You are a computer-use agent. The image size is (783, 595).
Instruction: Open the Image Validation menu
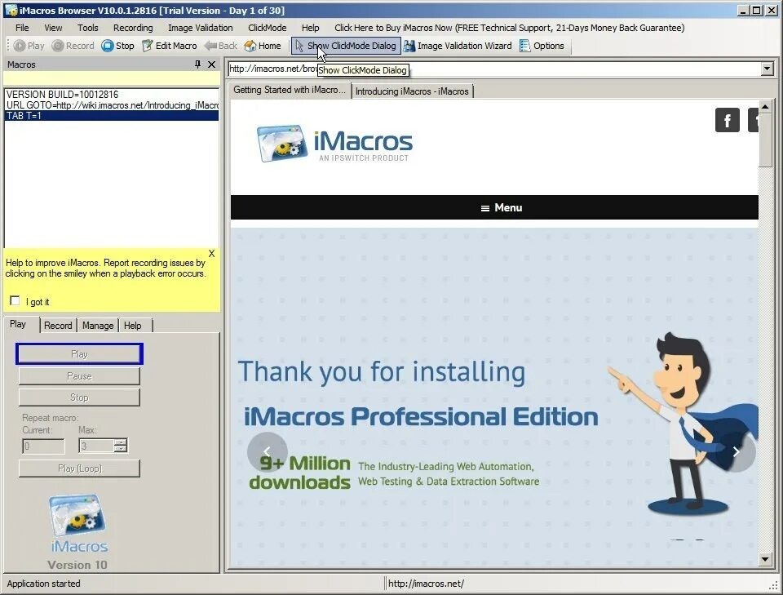pos(201,28)
